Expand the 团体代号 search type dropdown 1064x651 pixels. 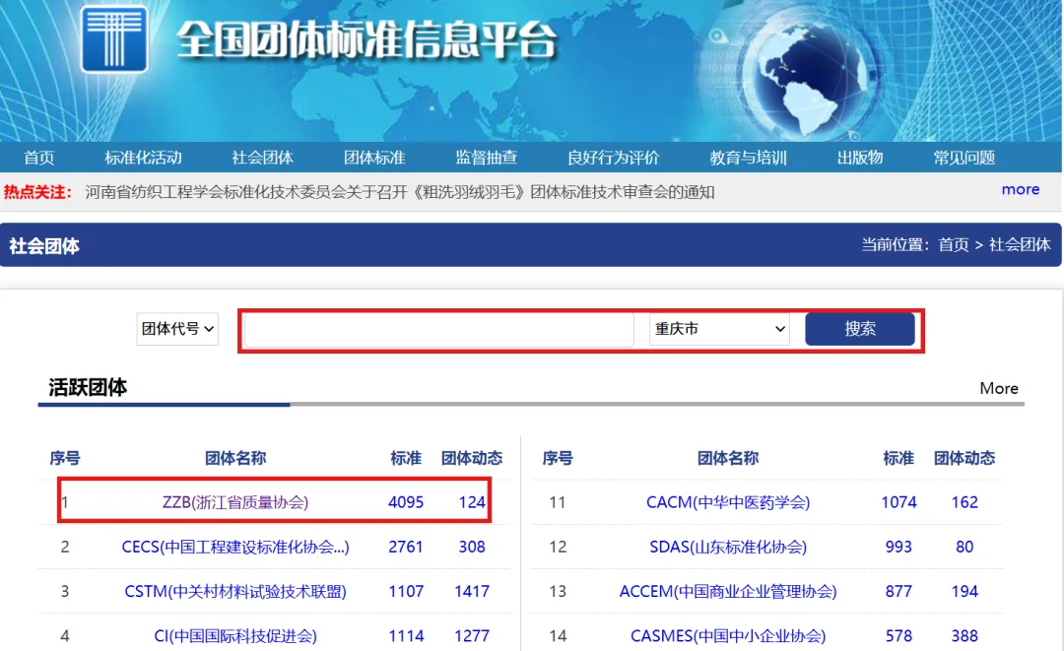tap(177, 329)
